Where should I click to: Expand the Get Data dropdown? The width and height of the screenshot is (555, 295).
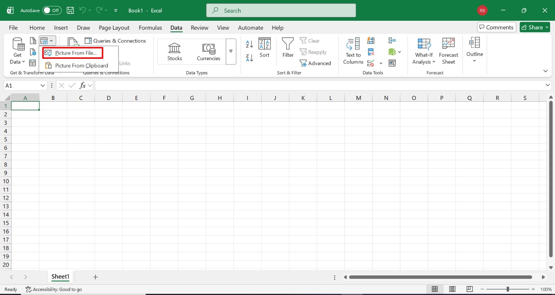[17, 51]
